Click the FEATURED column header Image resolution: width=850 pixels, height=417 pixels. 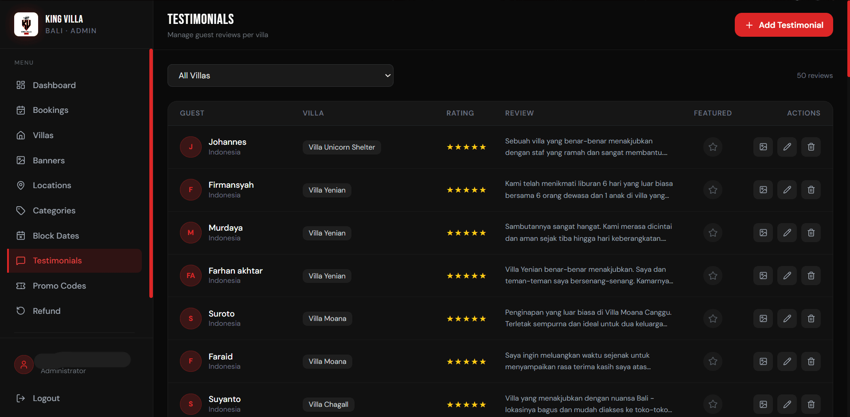(x=713, y=113)
